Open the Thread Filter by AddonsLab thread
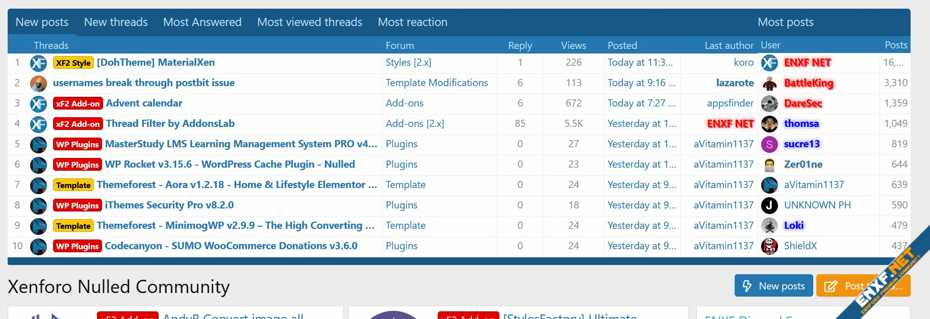 170,124
